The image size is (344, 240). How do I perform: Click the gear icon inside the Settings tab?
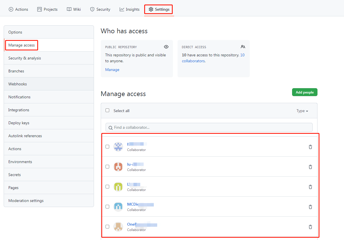coord(151,9)
